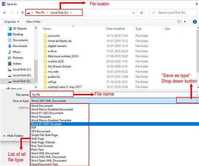199x166 pixels.
Task: Open Documents in navigation pane
Action: (18, 40)
